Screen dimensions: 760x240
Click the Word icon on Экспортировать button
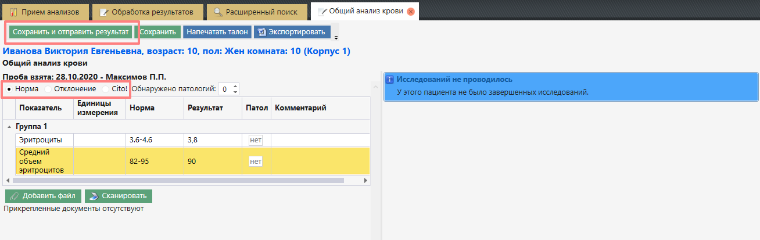262,32
